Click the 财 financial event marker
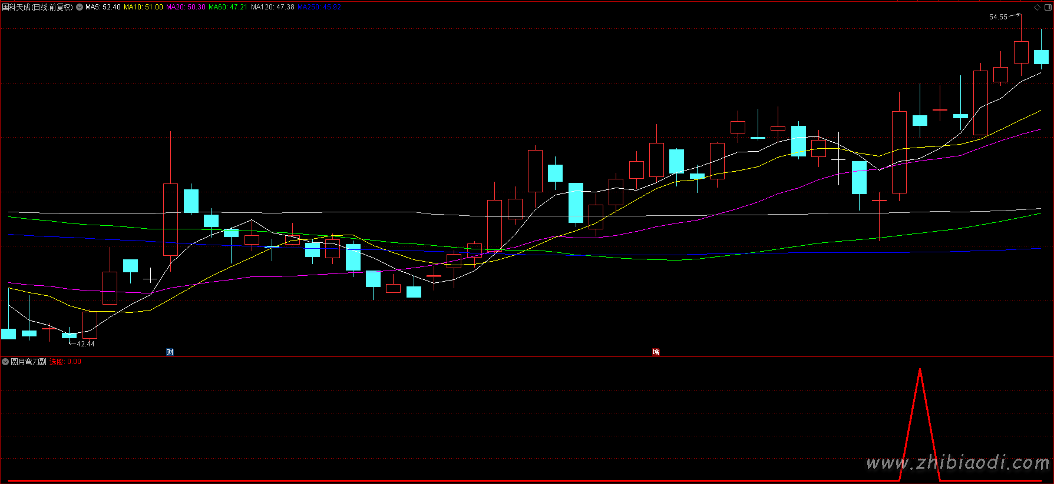 (x=170, y=352)
